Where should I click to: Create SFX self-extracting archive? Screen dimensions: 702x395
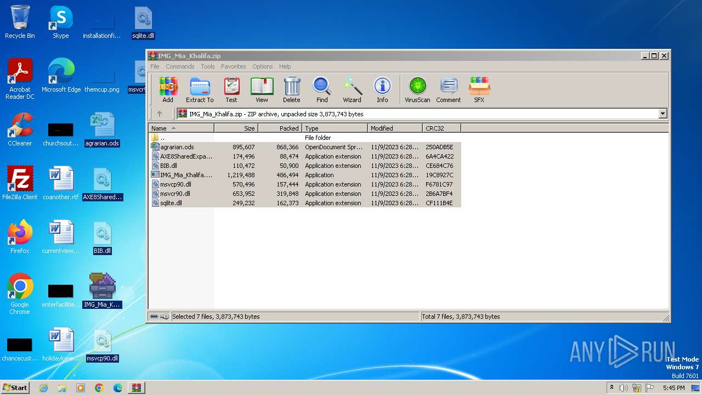click(x=479, y=90)
